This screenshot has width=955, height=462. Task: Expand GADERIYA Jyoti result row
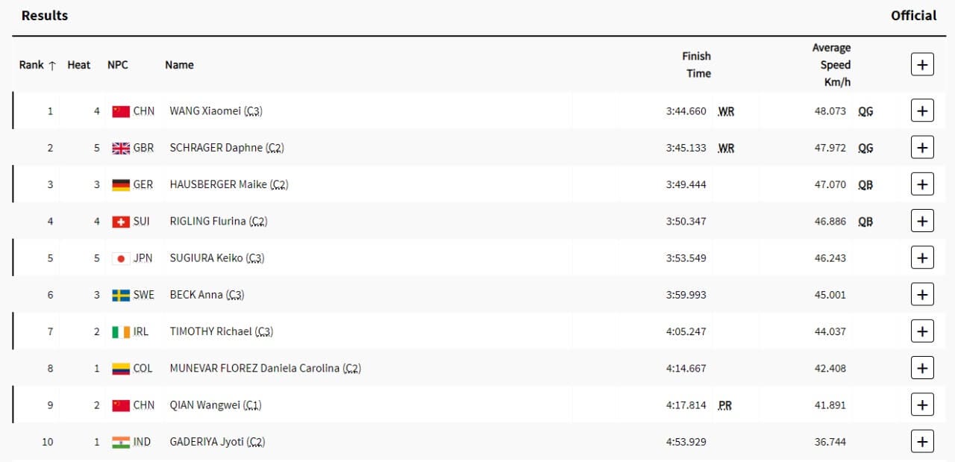(x=922, y=442)
